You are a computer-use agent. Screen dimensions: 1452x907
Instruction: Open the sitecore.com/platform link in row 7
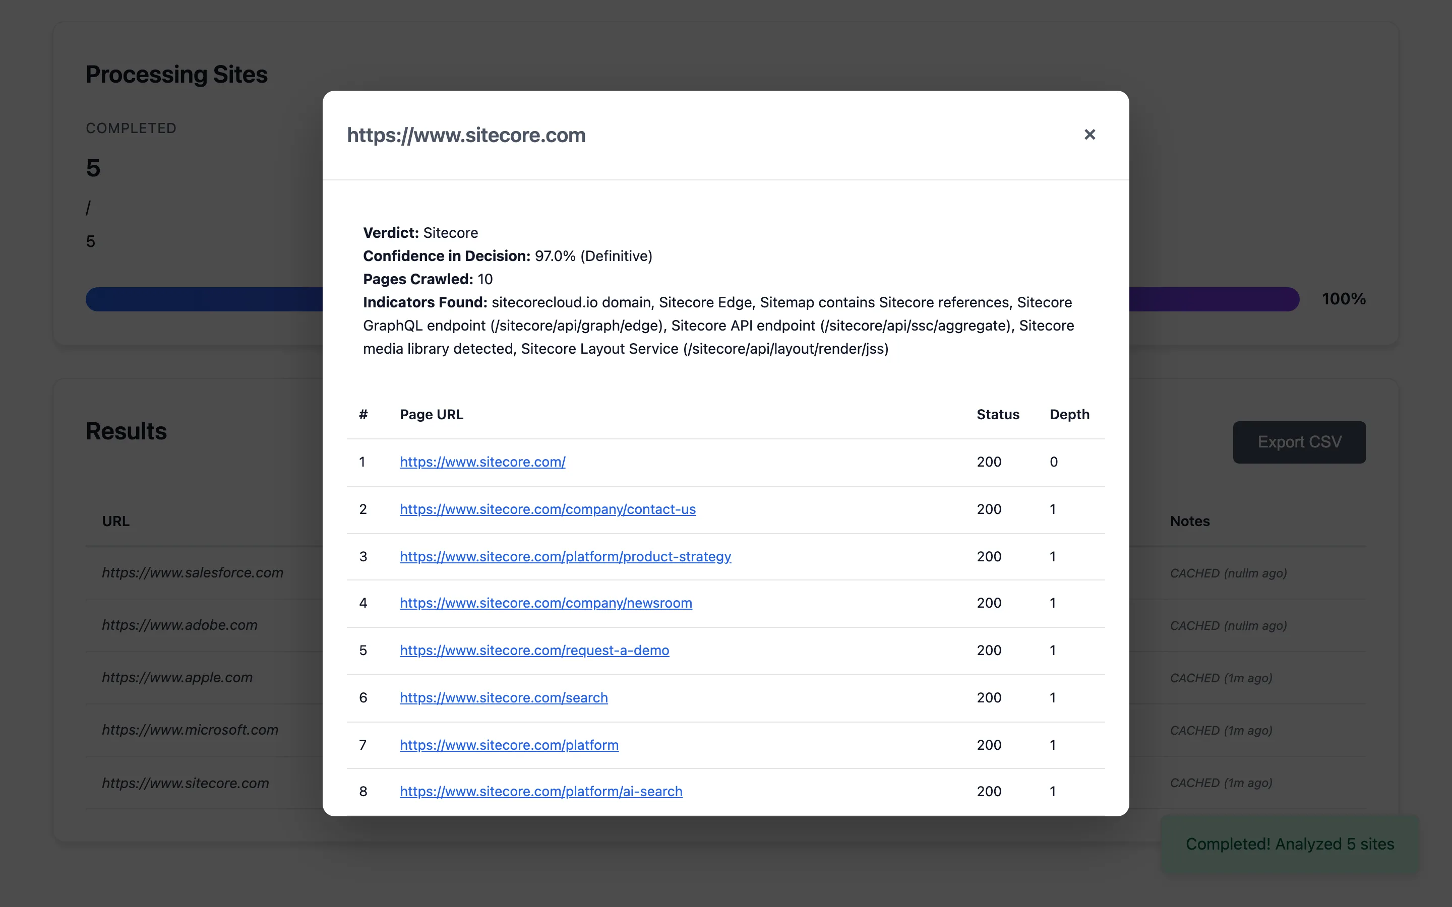(509, 745)
